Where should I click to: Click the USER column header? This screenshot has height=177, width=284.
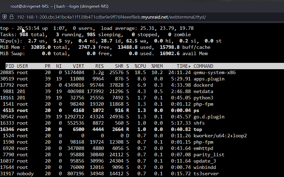coord(22,66)
